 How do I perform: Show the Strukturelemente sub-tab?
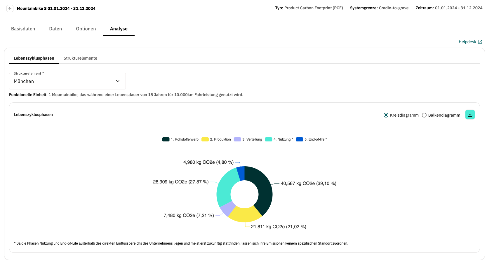click(80, 58)
